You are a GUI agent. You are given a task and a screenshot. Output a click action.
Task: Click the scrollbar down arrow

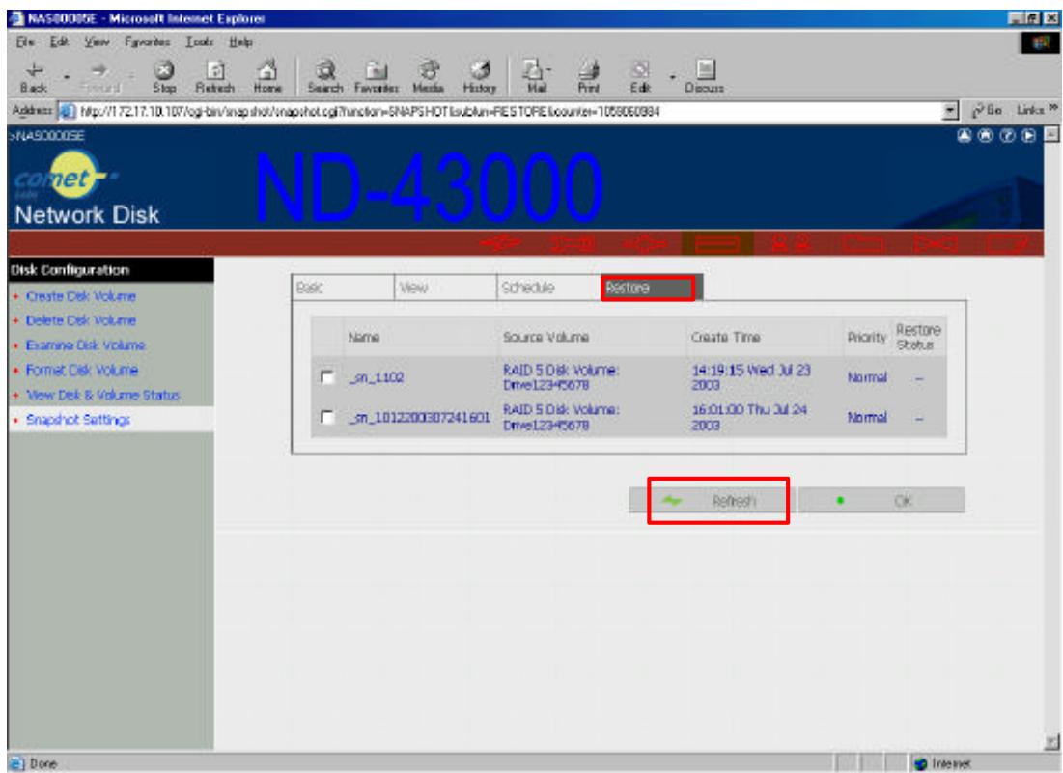(x=1050, y=742)
